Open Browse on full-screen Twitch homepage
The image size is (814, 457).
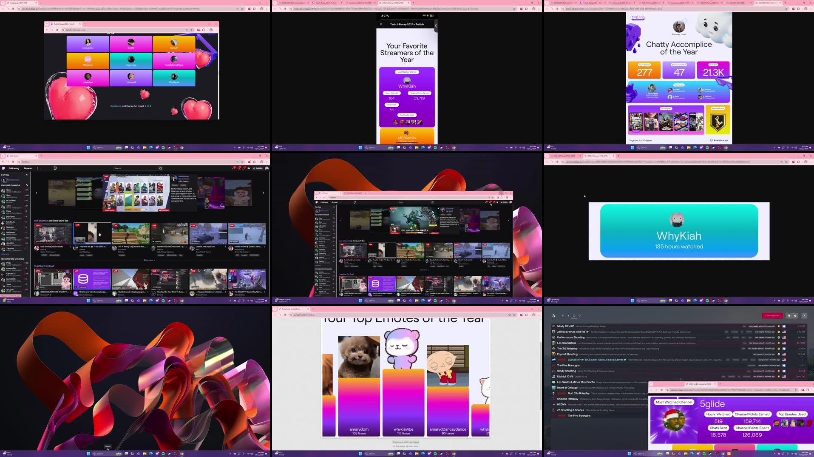28,168
